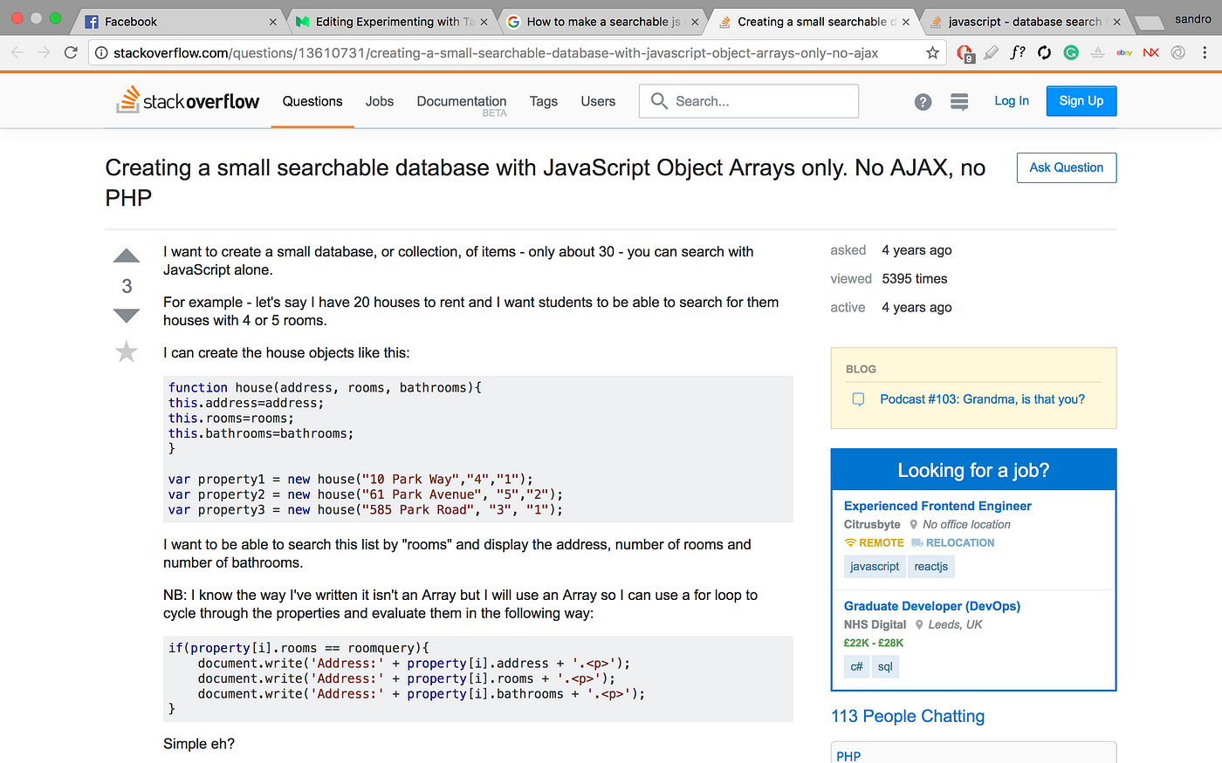Close the 'How to make a searchable js' tab
This screenshot has width=1222, height=763.
coord(695,22)
